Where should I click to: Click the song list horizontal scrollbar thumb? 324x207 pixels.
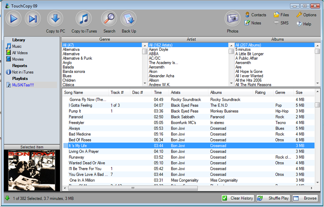click(x=133, y=188)
